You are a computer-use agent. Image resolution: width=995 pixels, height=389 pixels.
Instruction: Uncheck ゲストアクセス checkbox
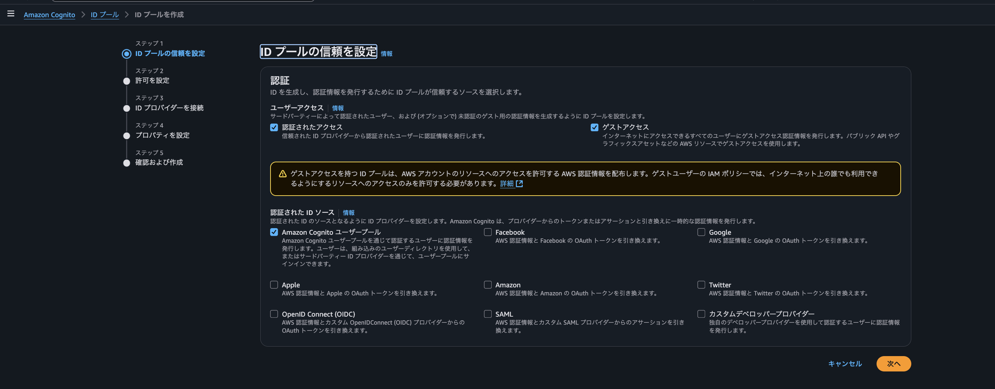pyautogui.click(x=594, y=128)
